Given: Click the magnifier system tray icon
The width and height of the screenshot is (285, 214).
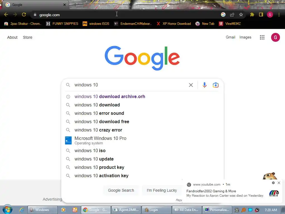Looking at the screenshot, I should 243,210.
